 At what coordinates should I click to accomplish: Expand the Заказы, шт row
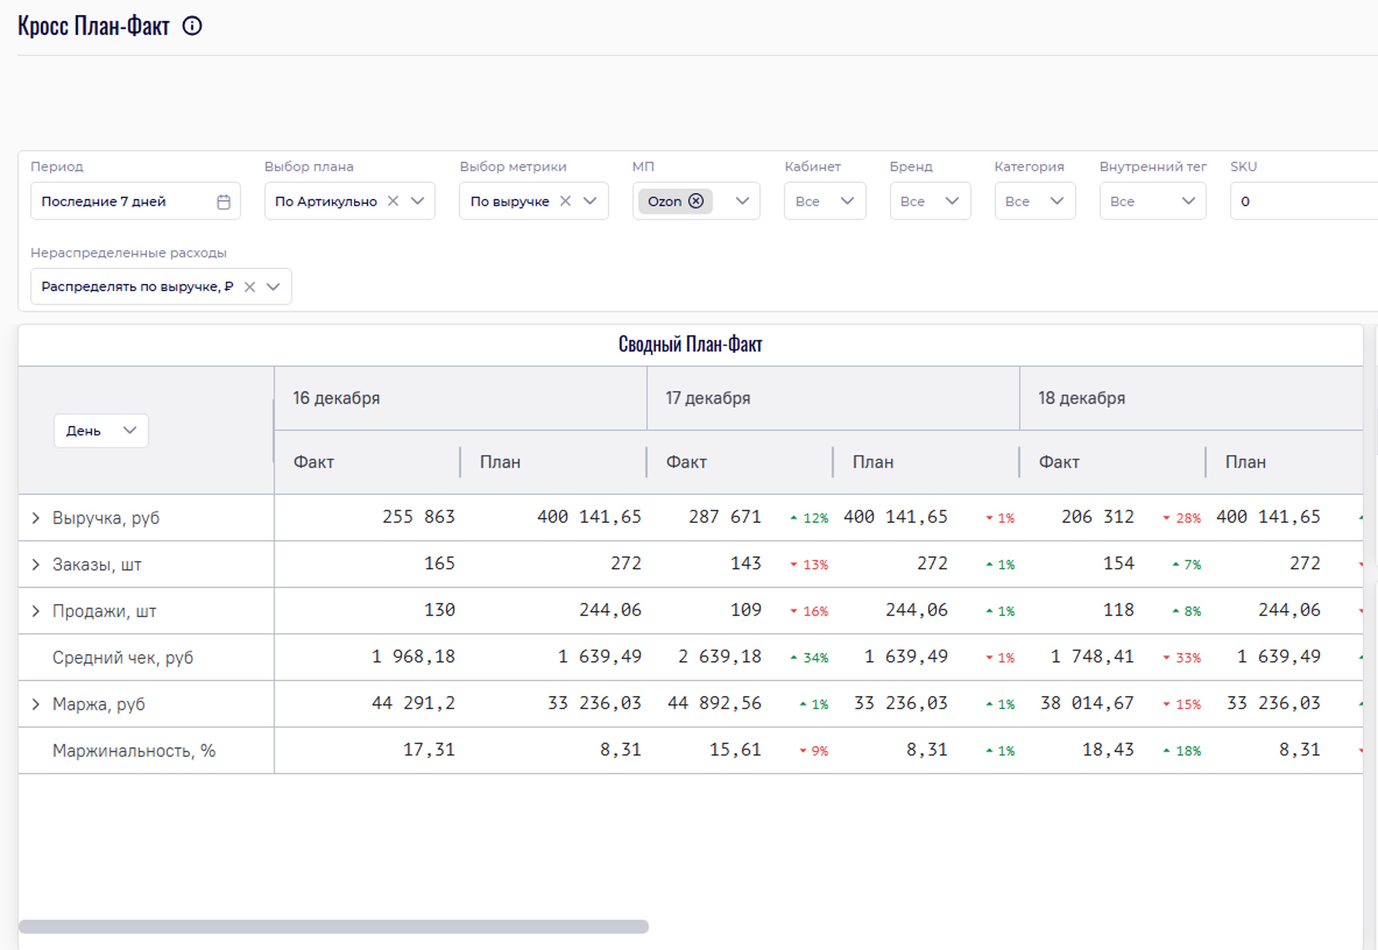click(x=36, y=564)
